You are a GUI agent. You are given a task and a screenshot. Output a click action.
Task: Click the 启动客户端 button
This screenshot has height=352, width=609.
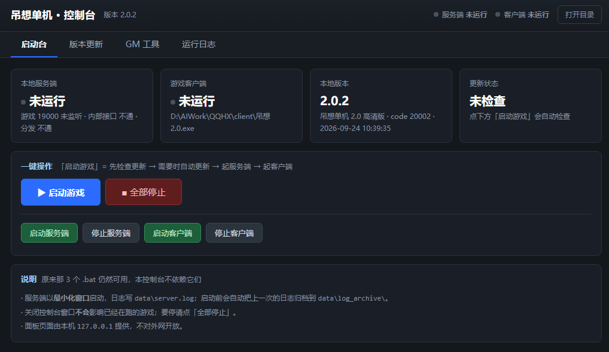tap(172, 233)
